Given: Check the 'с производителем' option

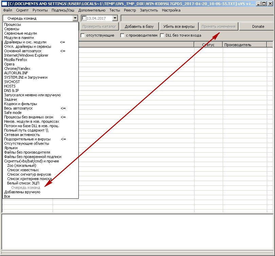Looking at the screenshot, I should (x=122, y=35).
